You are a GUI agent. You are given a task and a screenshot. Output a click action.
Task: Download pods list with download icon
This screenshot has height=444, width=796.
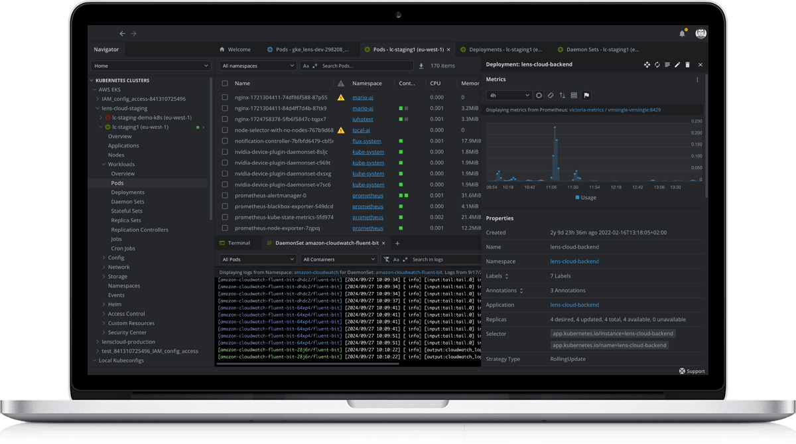(421, 66)
